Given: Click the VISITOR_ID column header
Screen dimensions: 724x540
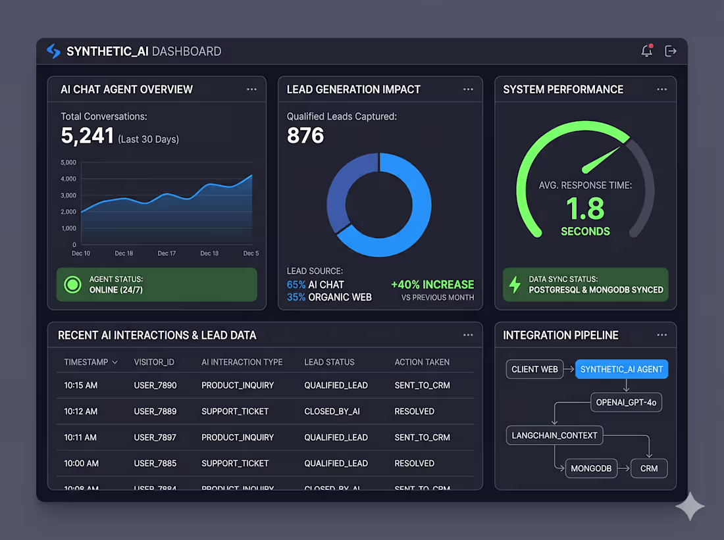Looking at the screenshot, I should 154,362.
